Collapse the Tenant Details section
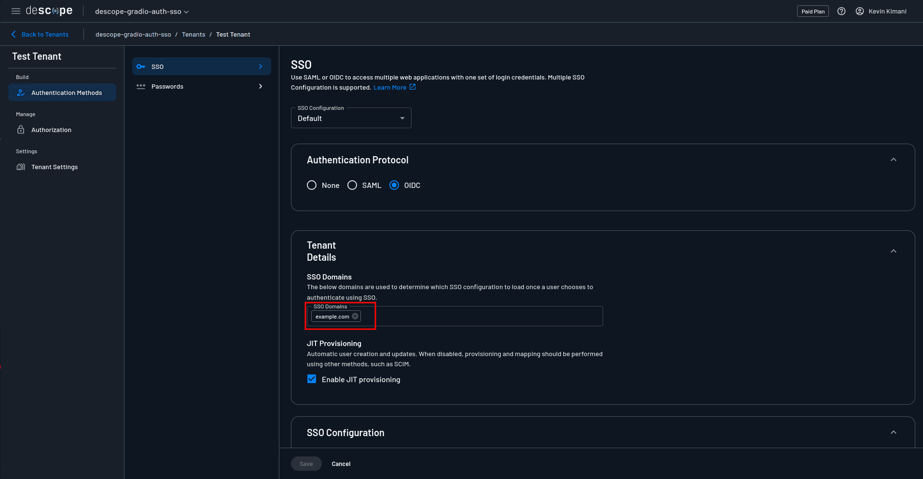The width and height of the screenshot is (923, 479). (x=894, y=251)
